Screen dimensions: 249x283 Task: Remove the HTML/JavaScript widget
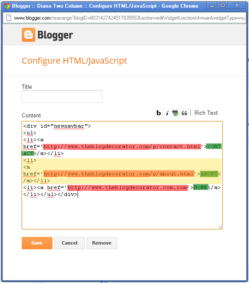tap(102, 243)
